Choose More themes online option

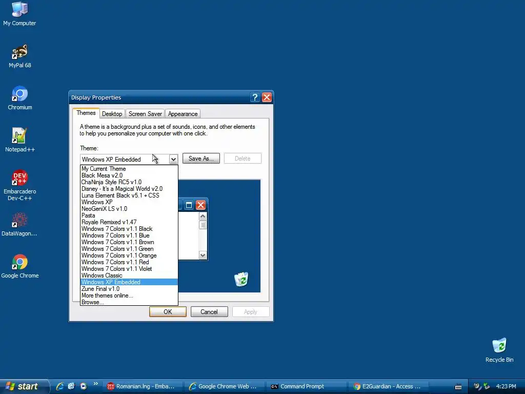click(x=129, y=295)
